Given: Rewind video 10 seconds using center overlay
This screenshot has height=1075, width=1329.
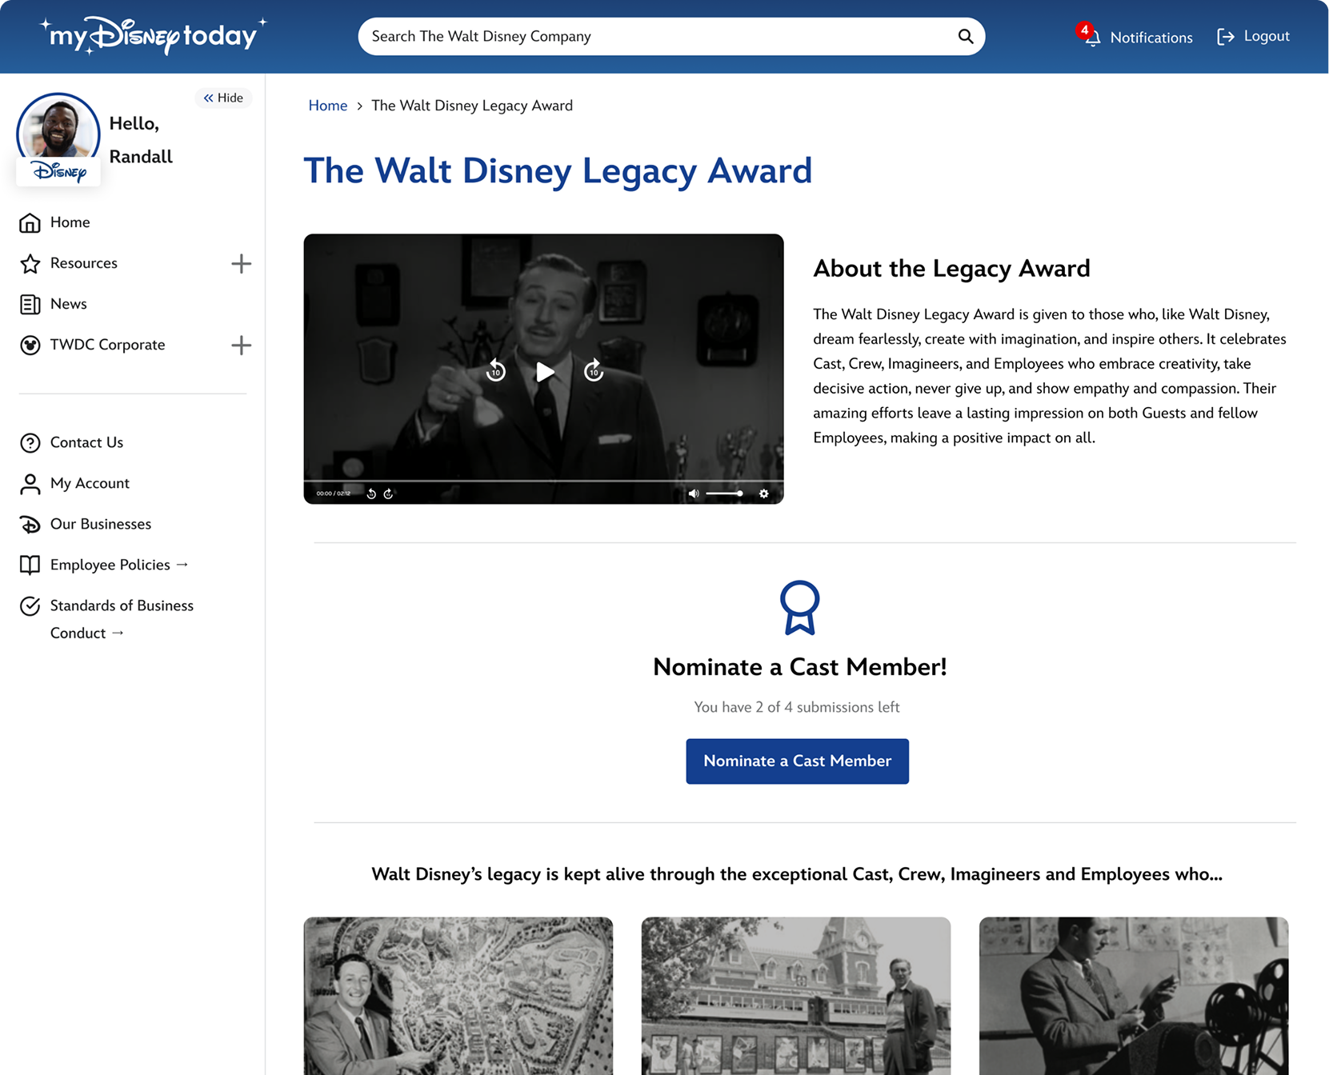Looking at the screenshot, I should point(496,370).
